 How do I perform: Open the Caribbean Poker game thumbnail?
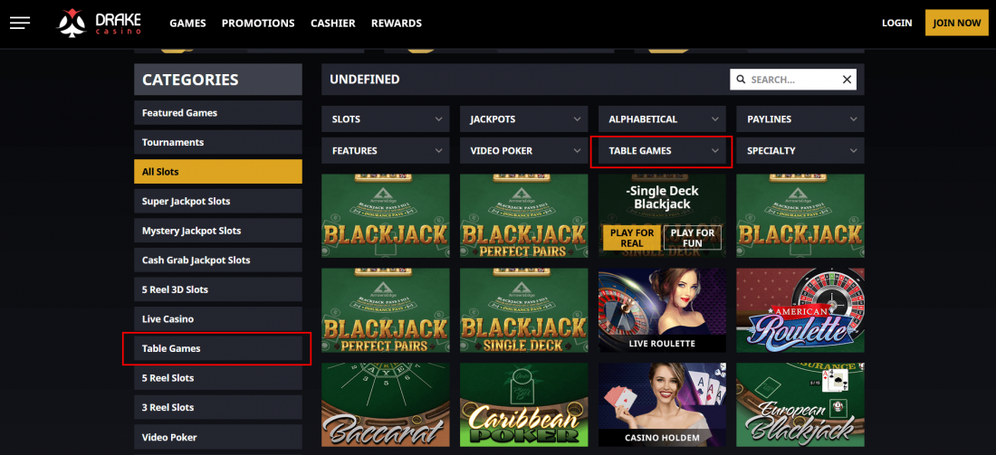[x=524, y=405]
